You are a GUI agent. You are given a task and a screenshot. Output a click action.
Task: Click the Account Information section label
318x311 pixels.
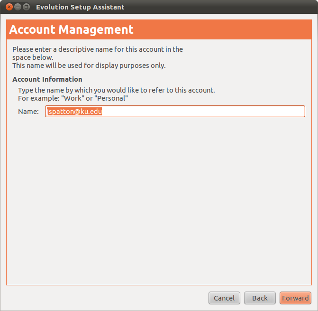pyautogui.click(x=47, y=79)
